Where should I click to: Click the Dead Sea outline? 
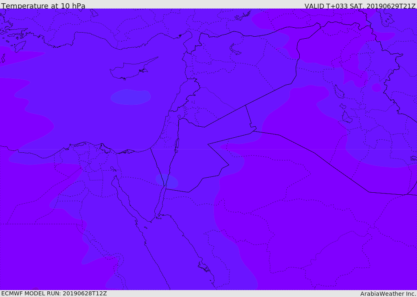tap(177, 144)
